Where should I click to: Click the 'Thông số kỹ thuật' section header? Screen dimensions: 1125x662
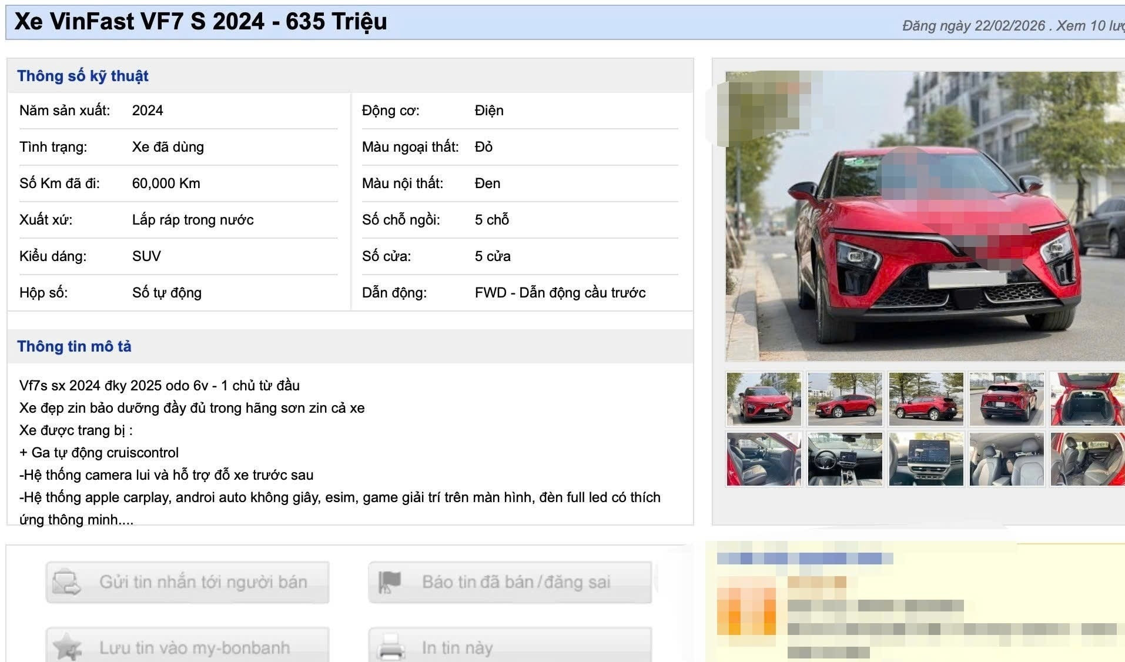(82, 76)
